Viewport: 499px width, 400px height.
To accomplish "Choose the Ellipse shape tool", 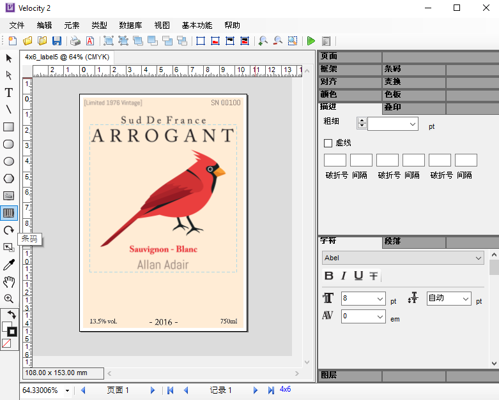I will click(x=9, y=161).
